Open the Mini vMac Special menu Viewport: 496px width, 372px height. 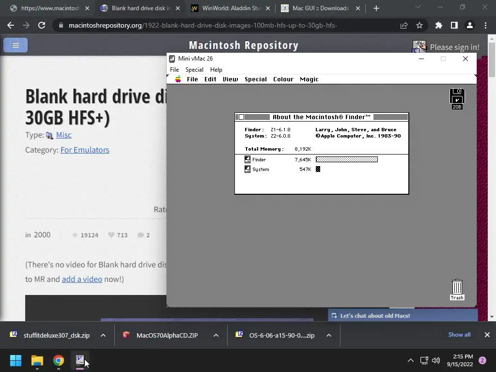pyautogui.click(x=194, y=70)
